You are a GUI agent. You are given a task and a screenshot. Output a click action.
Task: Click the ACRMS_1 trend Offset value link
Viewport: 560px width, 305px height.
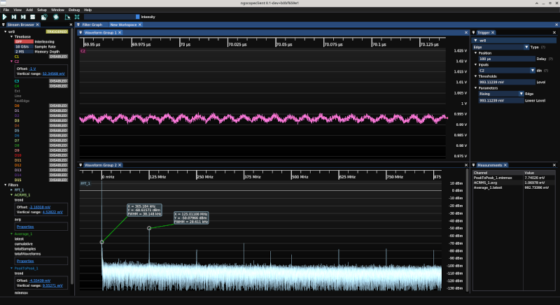(x=40, y=207)
